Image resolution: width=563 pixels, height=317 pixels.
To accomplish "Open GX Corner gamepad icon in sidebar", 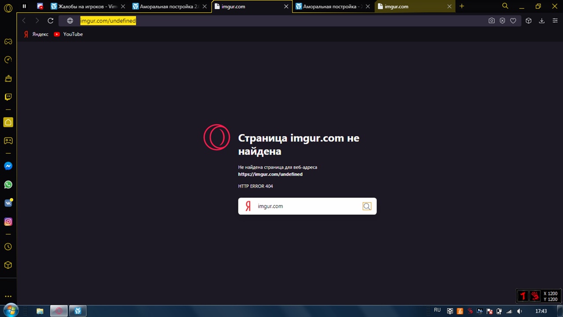I will (8, 42).
